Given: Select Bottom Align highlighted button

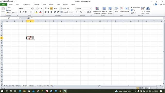Looking at the screenshot, I should [51, 9].
